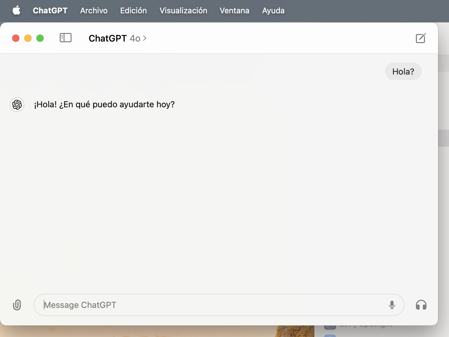
Task: Open voice mode with headphones icon
Action: (421, 305)
